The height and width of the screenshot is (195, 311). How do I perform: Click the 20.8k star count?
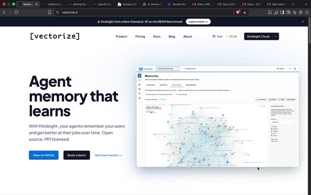[x=231, y=36]
